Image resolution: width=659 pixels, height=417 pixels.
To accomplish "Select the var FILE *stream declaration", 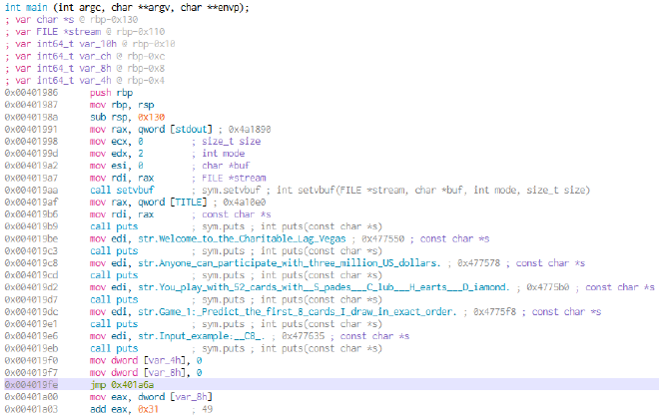I will 85,32.
